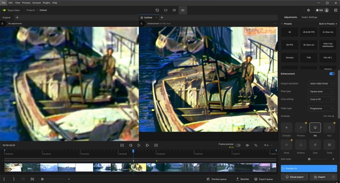This screenshot has height=183, width=340.
Task: Step forward one frame
Action: coord(147,145)
